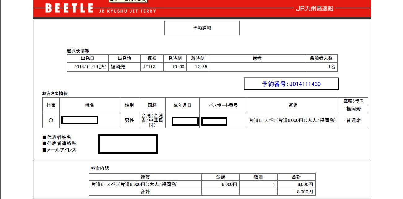Select 8,000円 in the 金額 column
Screen dimensions: 403x199
click(229, 184)
